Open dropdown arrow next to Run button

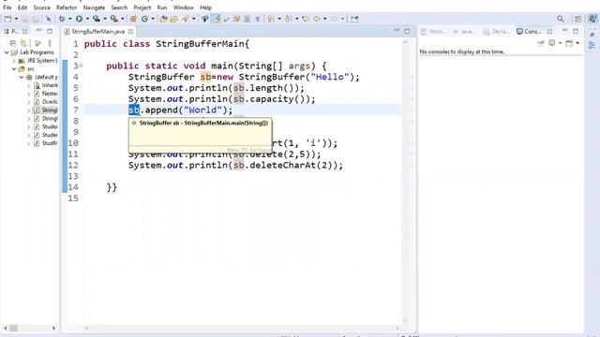87,19
